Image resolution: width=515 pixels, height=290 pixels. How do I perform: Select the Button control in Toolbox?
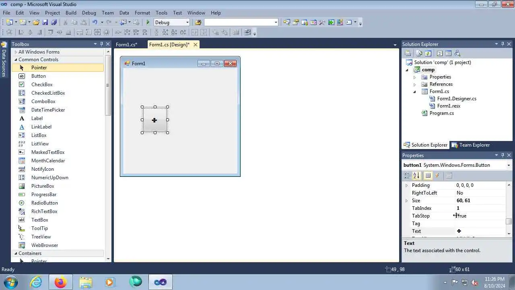pyautogui.click(x=38, y=76)
